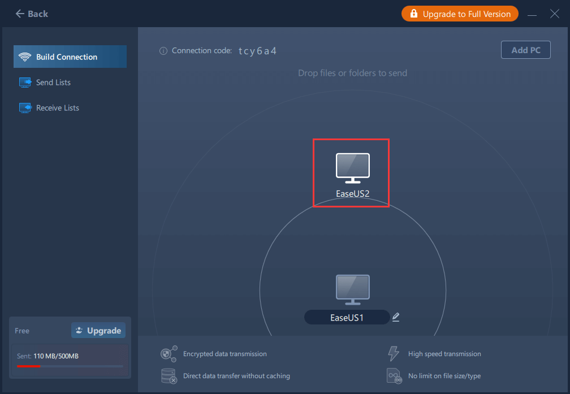Click the Add PC button
The height and width of the screenshot is (394, 570).
[x=525, y=50]
